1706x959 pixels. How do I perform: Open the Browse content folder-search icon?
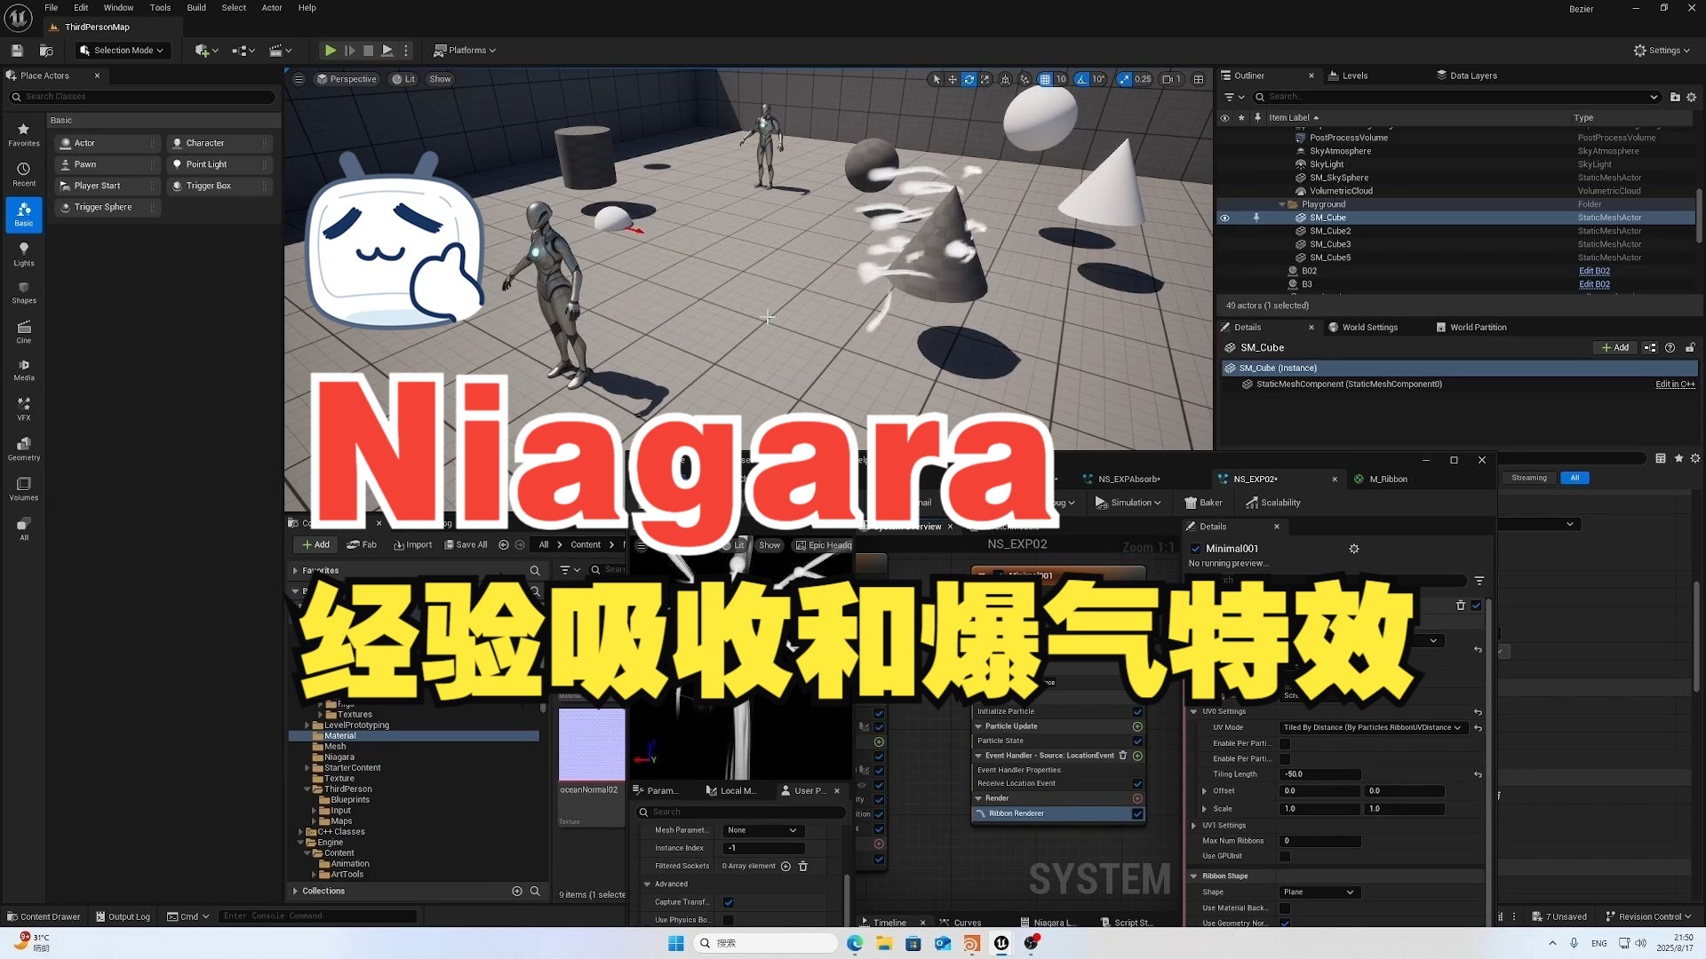pyautogui.click(x=46, y=51)
